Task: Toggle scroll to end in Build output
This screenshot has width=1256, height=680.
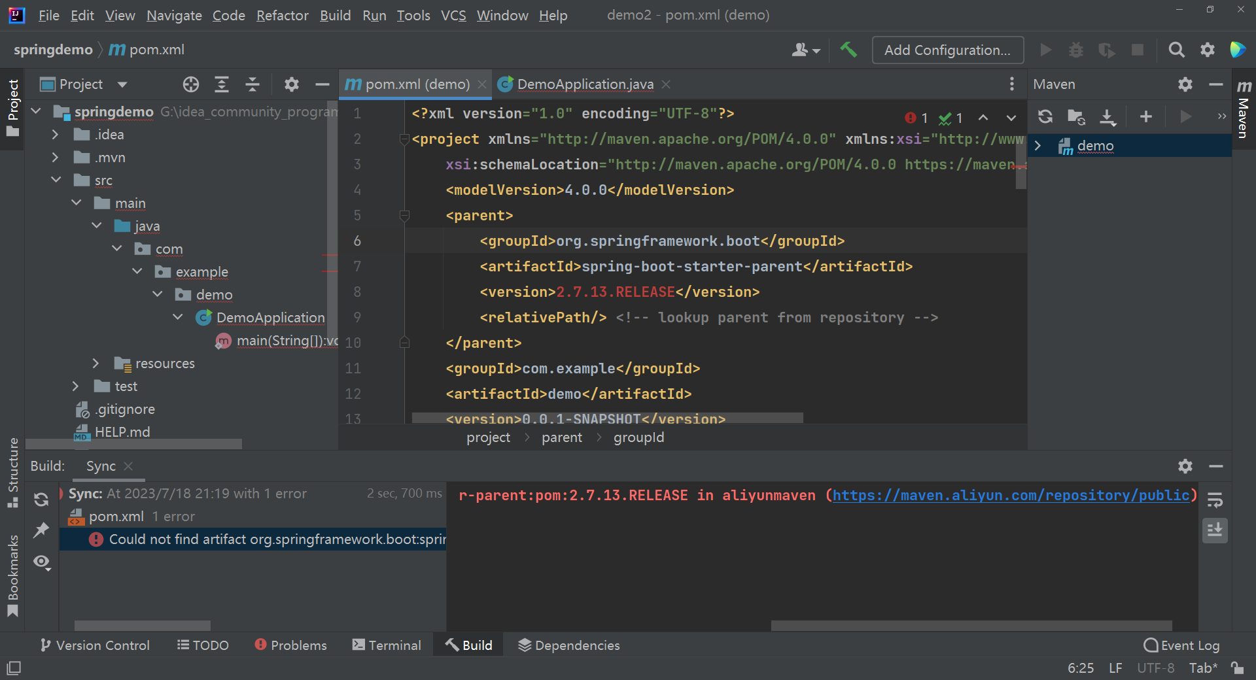Action: 1215,530
